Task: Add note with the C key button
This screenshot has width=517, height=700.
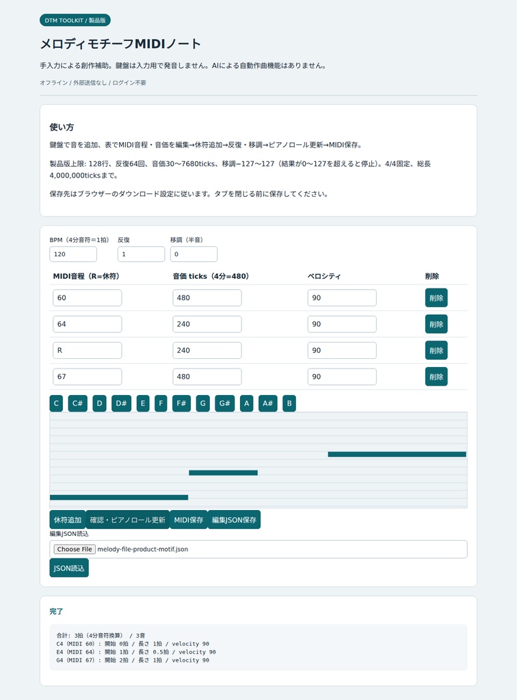Action: click(56, 403)
